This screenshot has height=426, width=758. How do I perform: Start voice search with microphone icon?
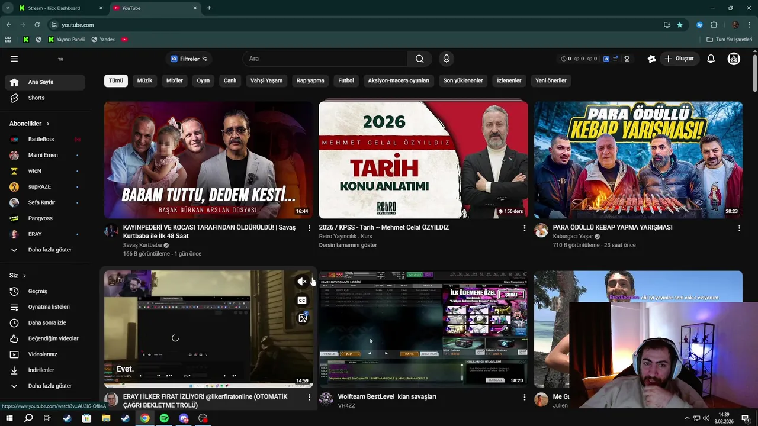[447, 59]
